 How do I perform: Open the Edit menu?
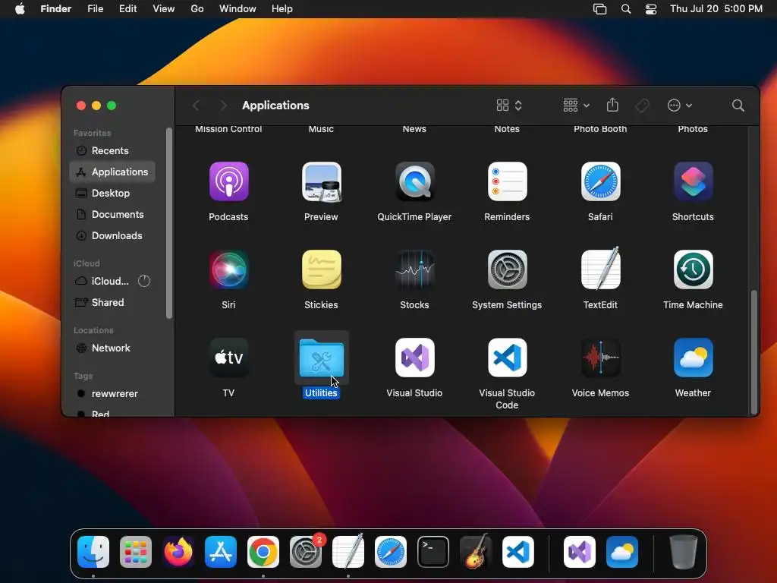(x=127, y=9)
